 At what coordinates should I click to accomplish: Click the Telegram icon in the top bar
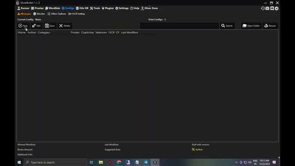[277, 8]
